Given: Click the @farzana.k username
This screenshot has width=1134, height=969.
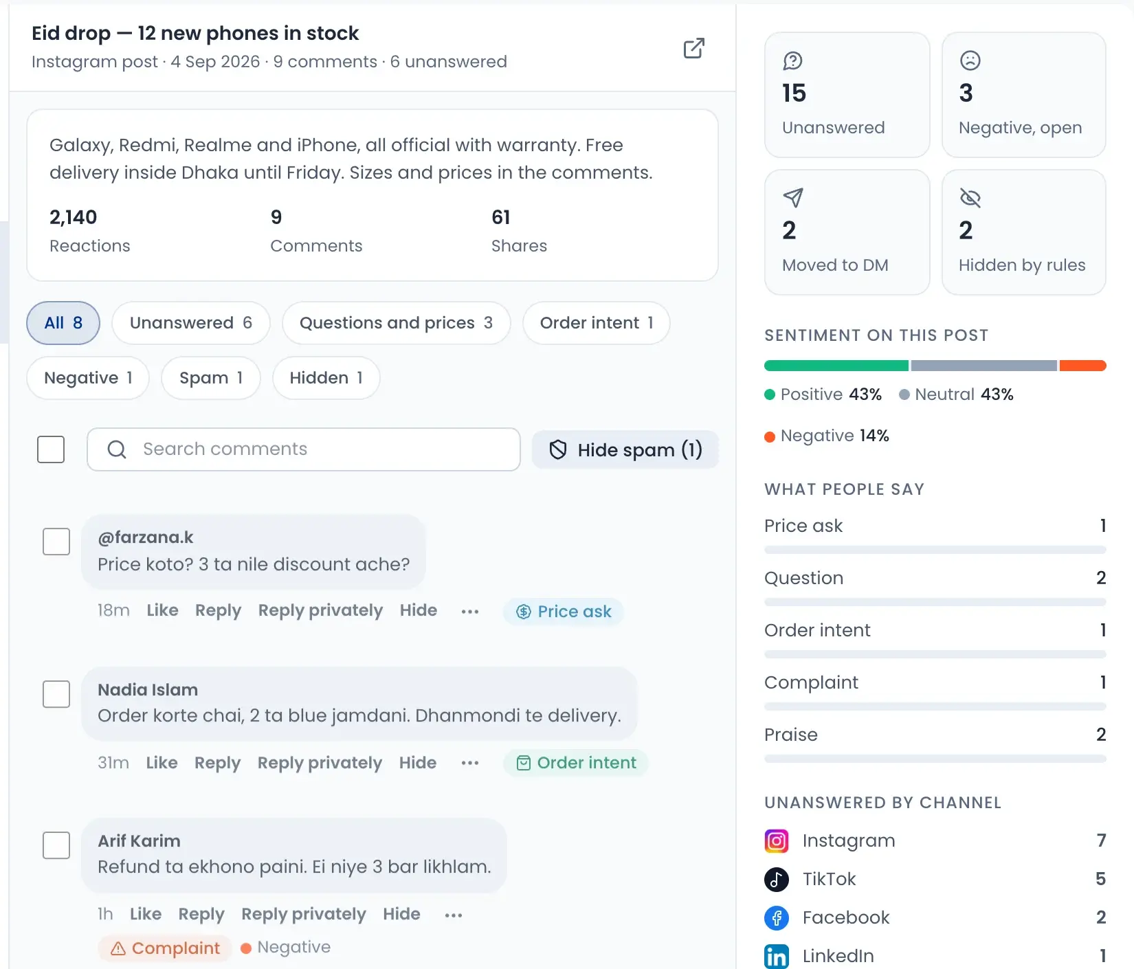Looking at the screenshot, I should click(146, 537).
